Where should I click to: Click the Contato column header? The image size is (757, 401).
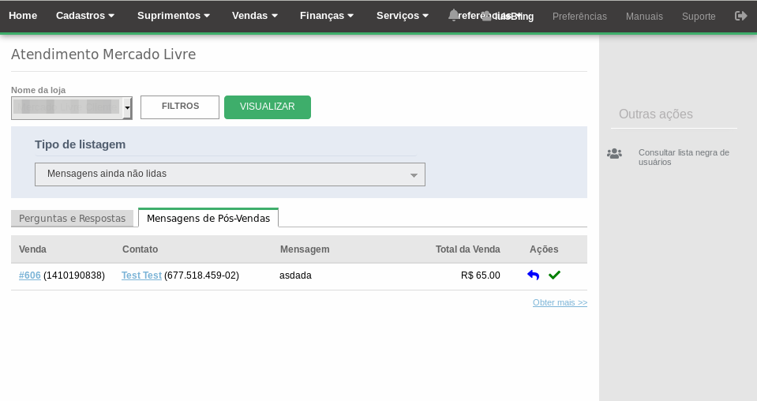click(x=140, y=249)
